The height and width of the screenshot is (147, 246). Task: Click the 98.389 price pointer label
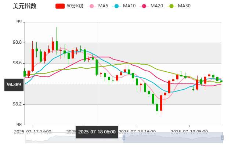click(x=14, y=85)
